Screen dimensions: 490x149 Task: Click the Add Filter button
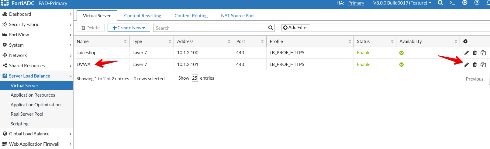click(x=296, y=28)
